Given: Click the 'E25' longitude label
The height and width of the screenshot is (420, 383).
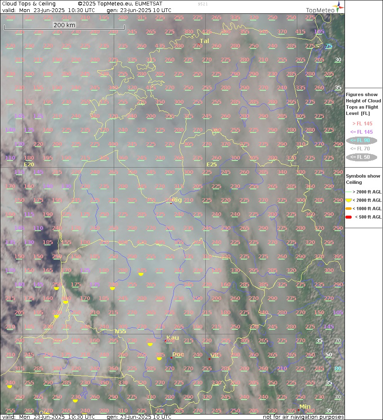Looking at the screenshot, I should point(212,165).
